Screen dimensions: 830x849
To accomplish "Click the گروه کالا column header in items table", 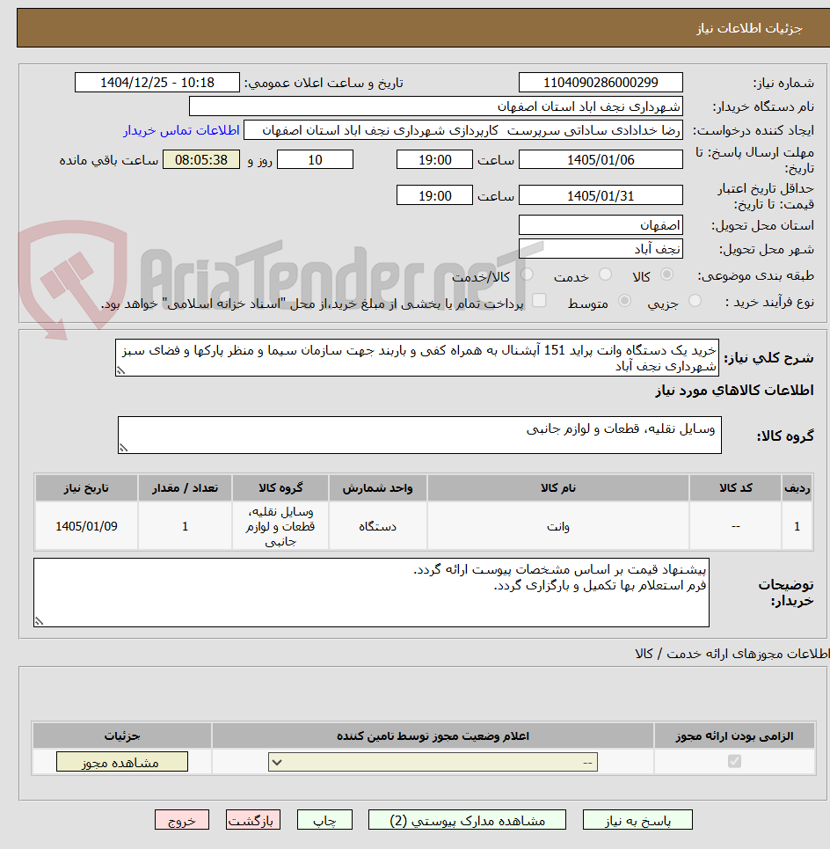I will point(280,488).
